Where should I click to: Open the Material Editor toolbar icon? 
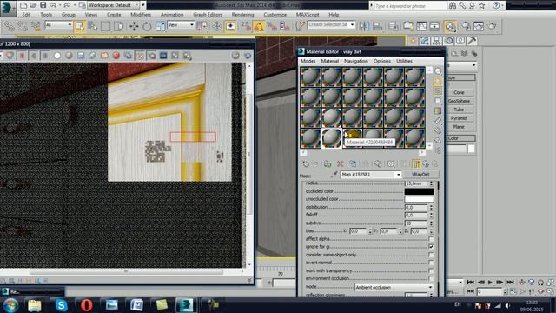[450, 26]
